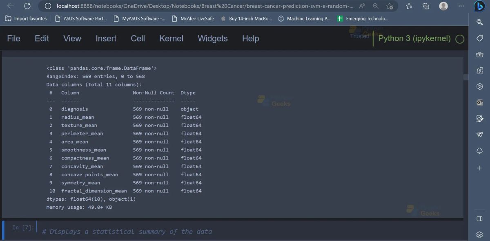Open the Edit menu
490x241 pixels.
tap(42, 38)
